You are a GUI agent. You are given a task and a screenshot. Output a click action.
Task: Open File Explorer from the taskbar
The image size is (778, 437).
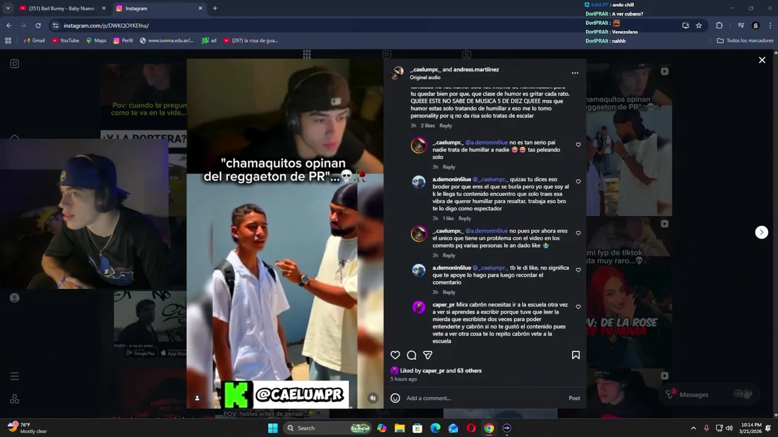point(399,428)
